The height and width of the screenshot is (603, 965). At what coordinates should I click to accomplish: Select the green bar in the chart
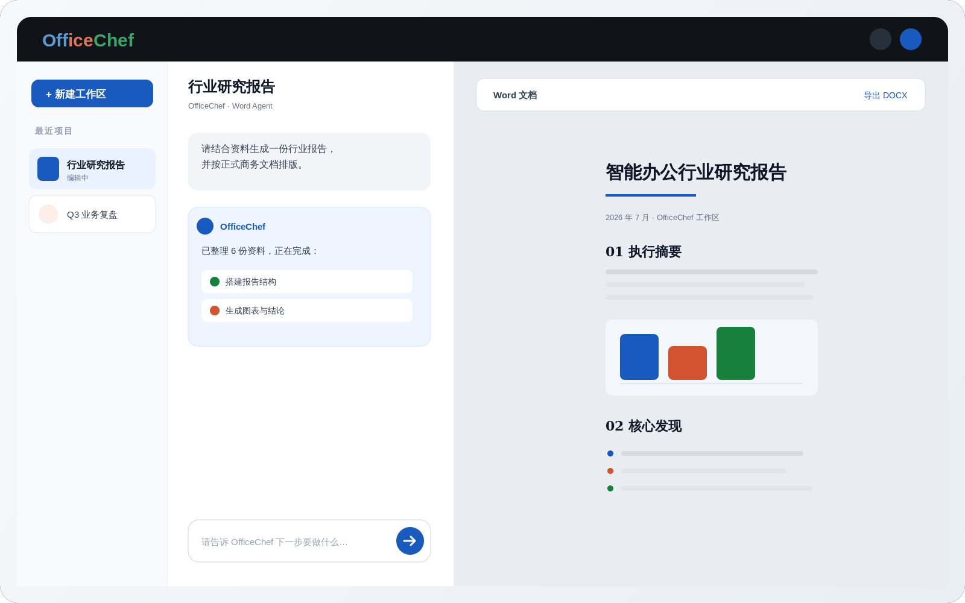click(736, 353)
